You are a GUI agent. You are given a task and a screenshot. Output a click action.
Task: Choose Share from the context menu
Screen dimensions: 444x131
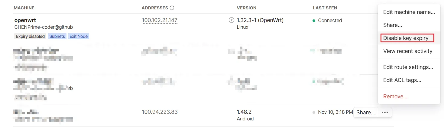click(392, 25)
